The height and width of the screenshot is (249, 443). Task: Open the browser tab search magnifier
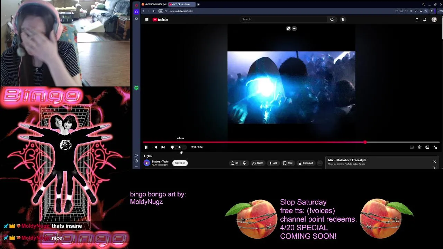pyautogui.click(x=423, y=4)
